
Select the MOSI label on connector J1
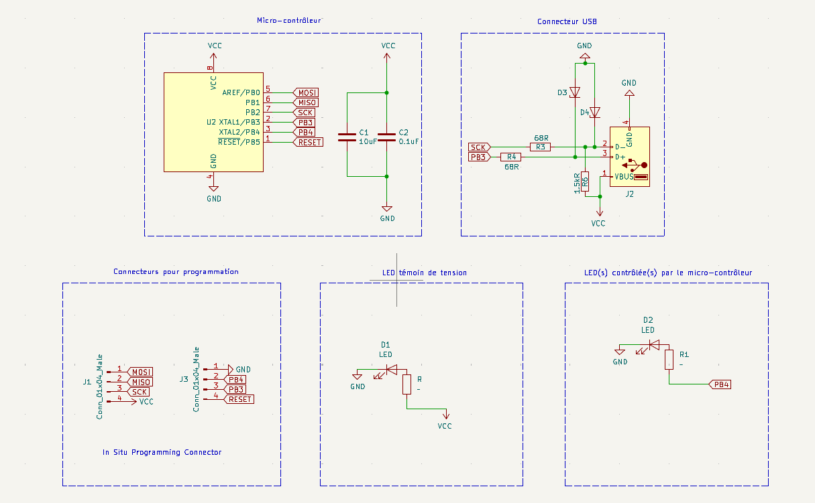[140, 372]
